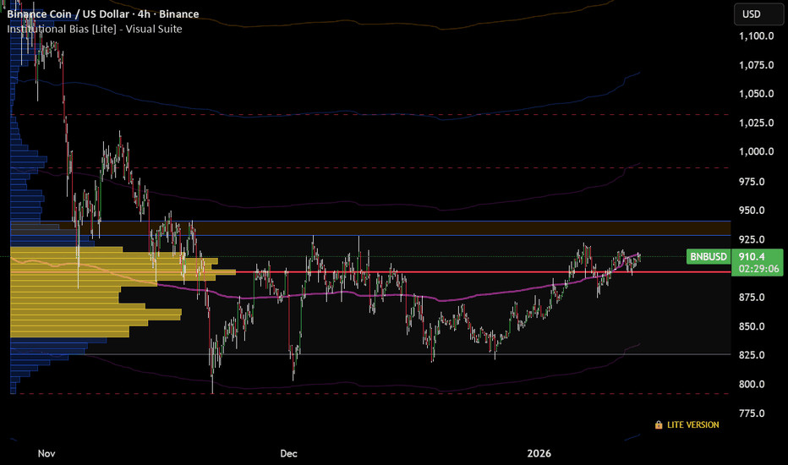Screen dimensions: 788x465
Task: Open the USD currency selector
Action: click(x=752, y=14)
